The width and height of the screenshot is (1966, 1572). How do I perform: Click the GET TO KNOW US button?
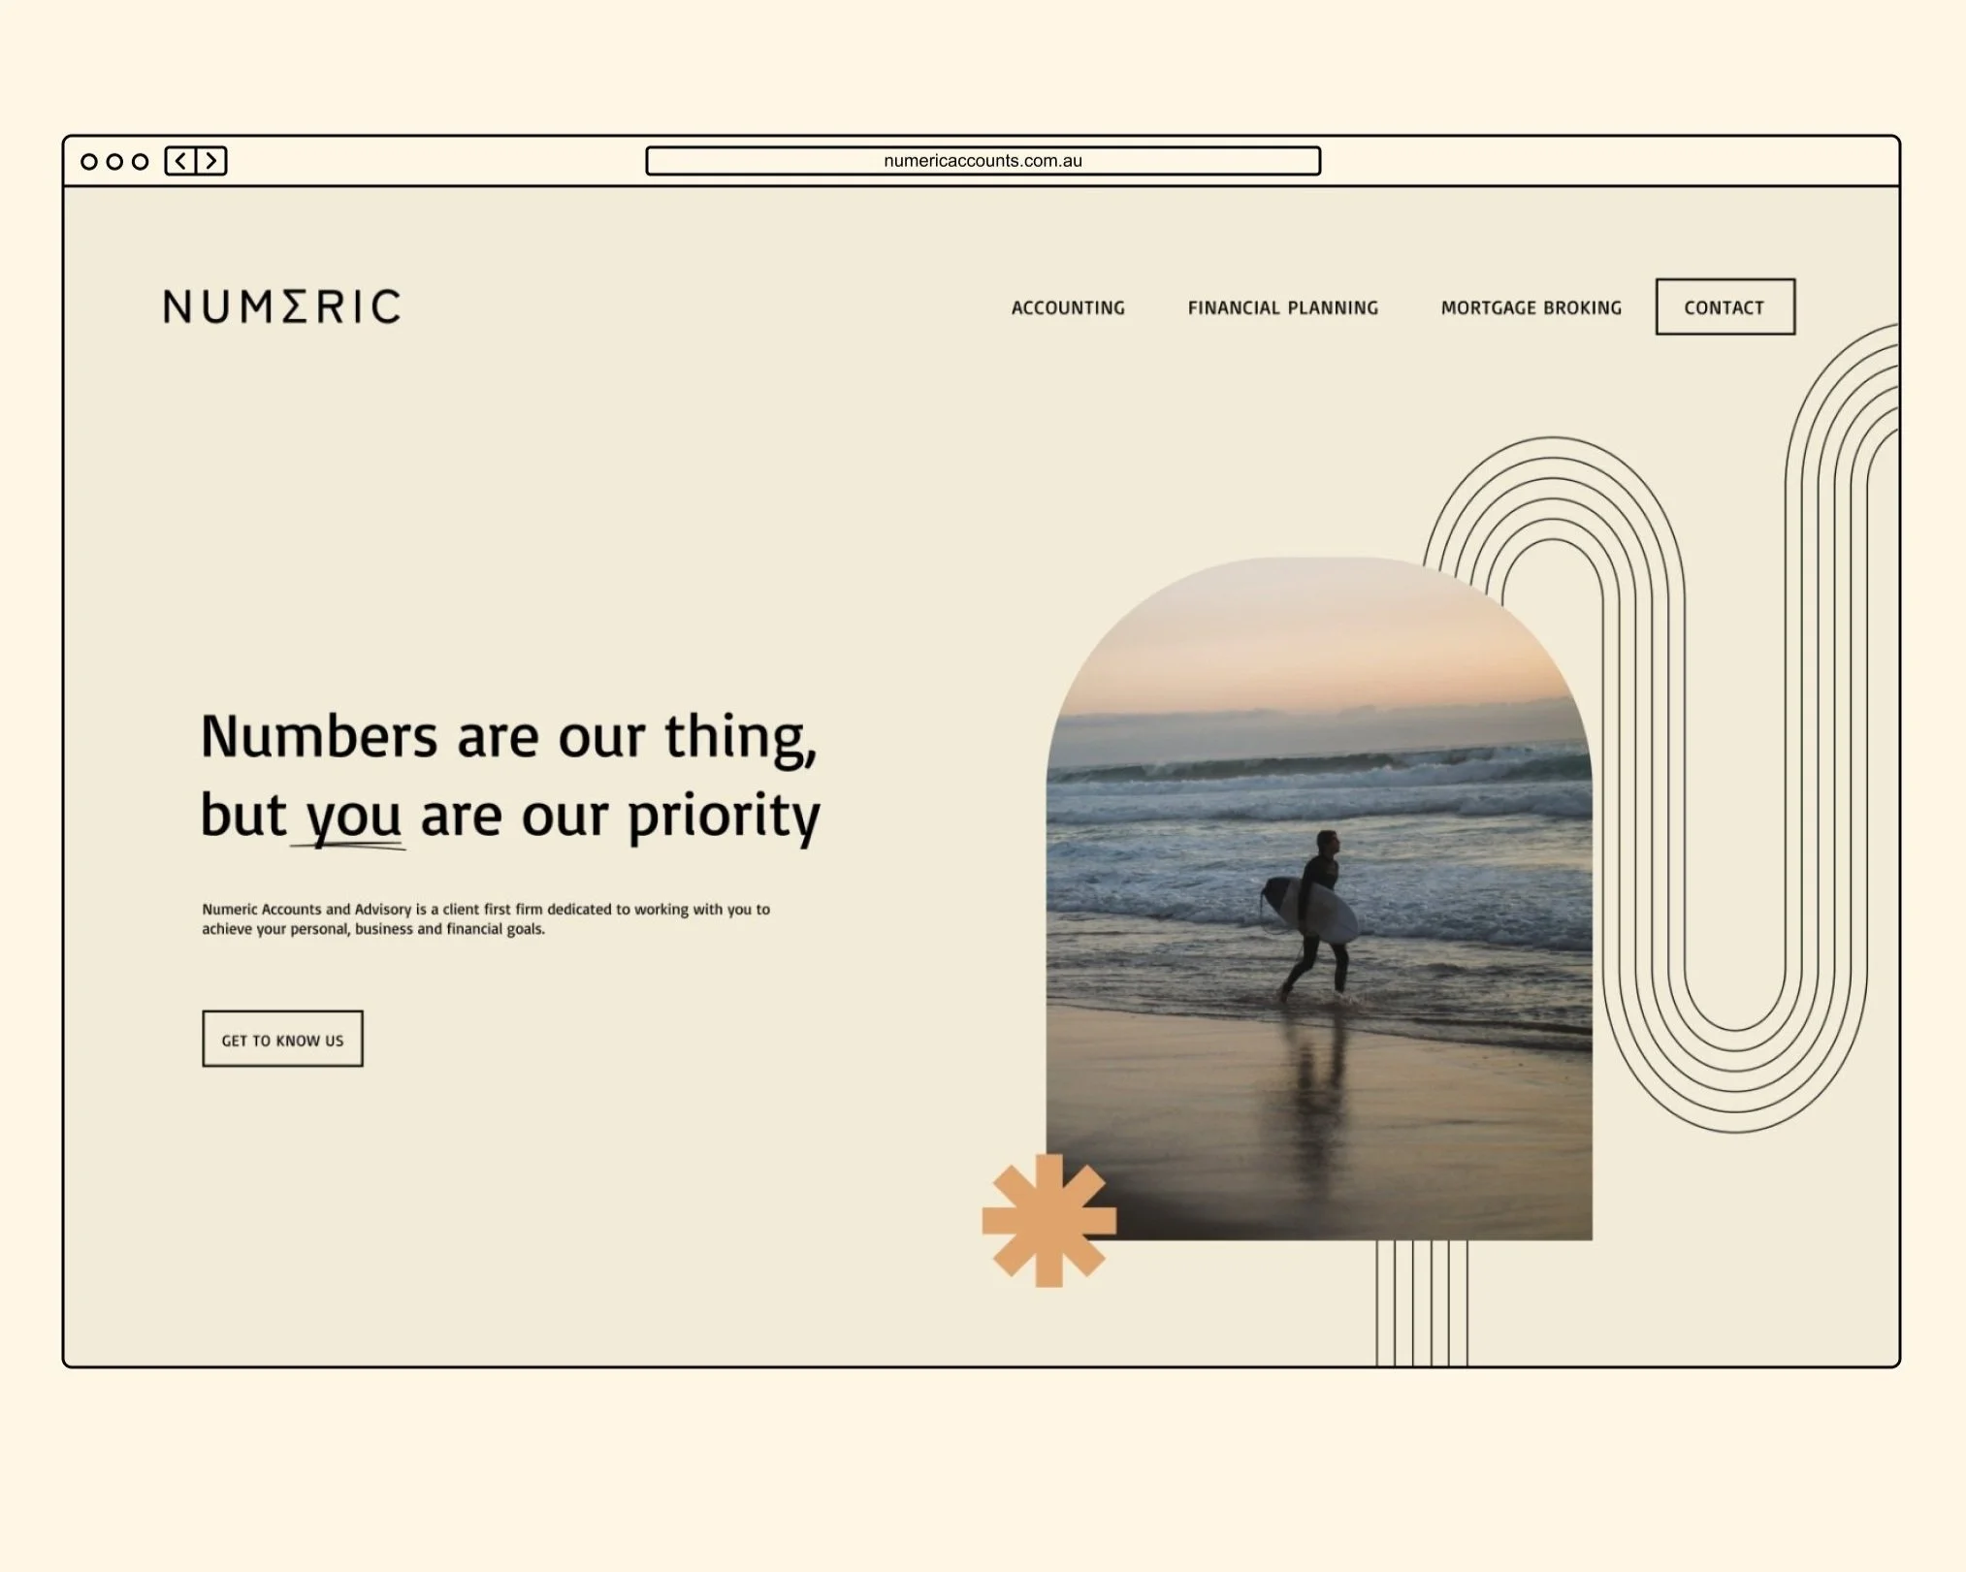pos(281,1040)
